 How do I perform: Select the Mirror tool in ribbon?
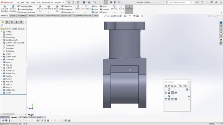(x=103, y=12)
